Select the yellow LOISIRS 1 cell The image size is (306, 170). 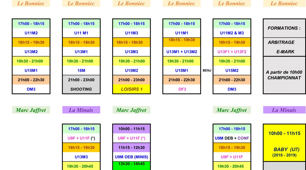[x=132, y=89]
